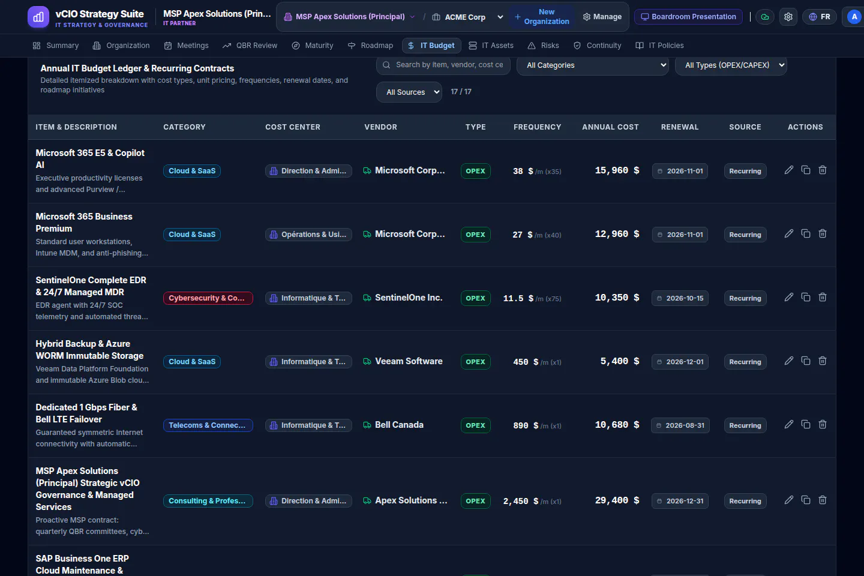Click the Apex Solutions ... vendor name
The height and width of the screenshot is (576, 864).
coord(411,500)
